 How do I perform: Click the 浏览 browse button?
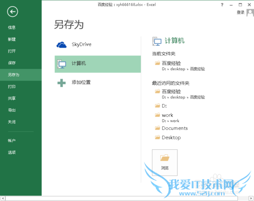(165, 162)
